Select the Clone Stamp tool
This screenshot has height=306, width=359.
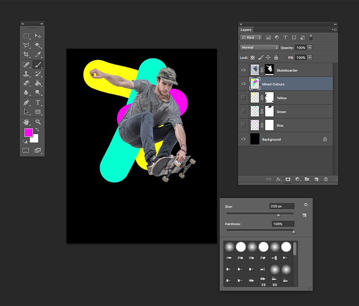(x=25, y=73)
